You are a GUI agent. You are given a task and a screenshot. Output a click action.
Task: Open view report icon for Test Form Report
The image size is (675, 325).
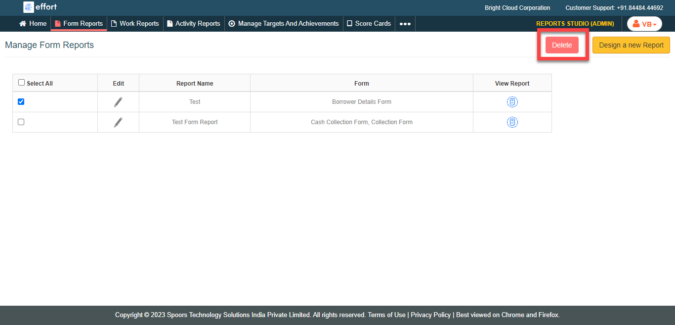pos(512,122)
